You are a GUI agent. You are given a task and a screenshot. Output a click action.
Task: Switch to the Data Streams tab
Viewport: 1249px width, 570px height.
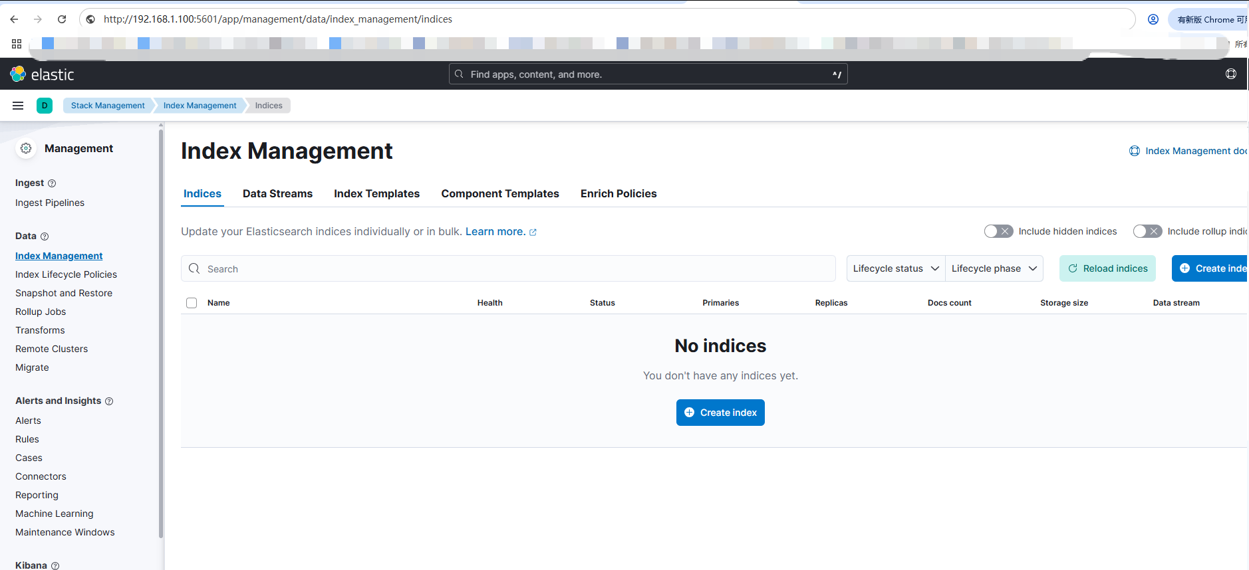(277, 193)
